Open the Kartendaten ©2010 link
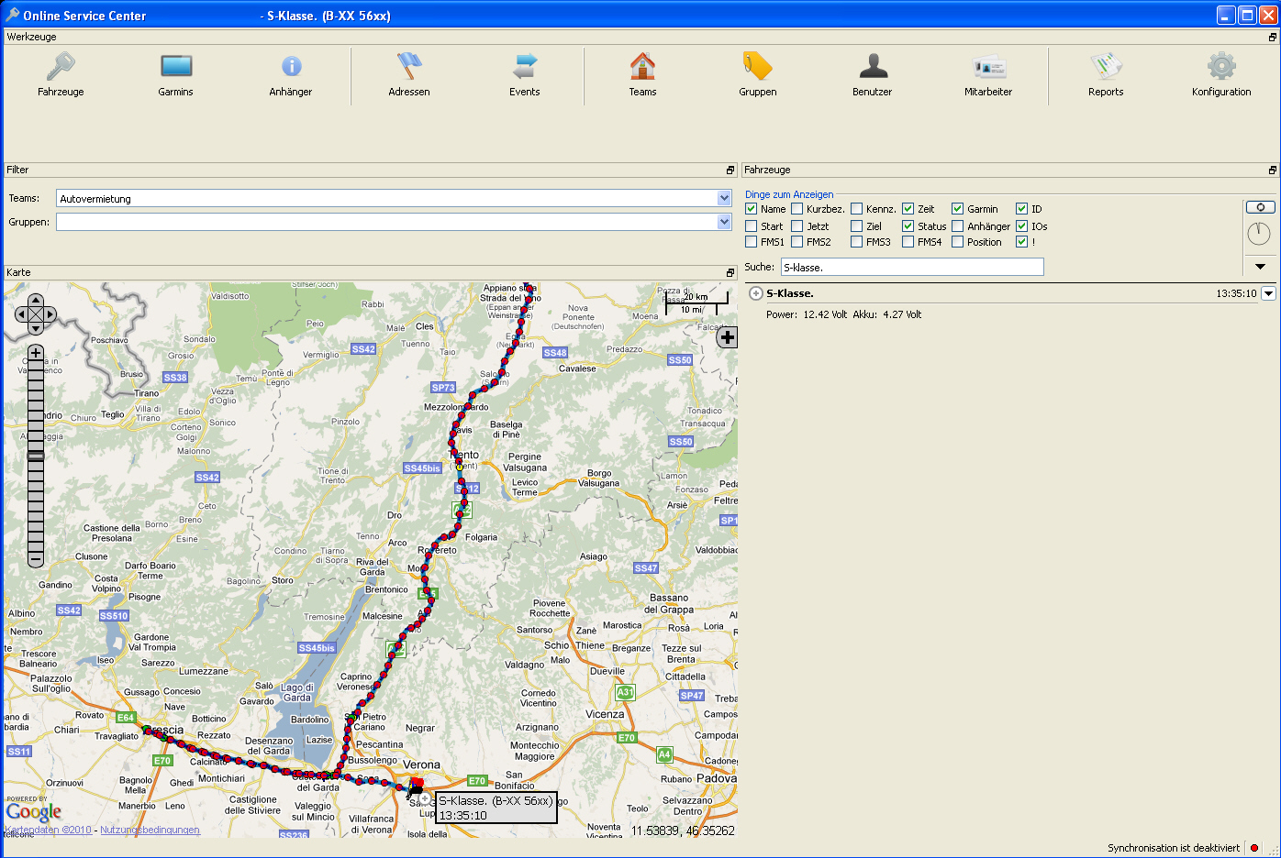Viewport: 1281px width, 858px height. 48,830
